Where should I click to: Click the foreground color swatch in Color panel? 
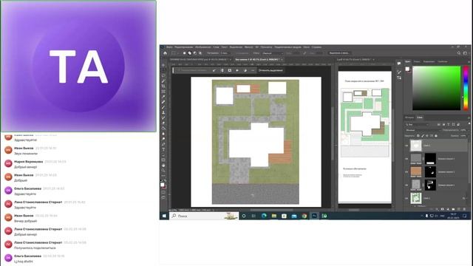tap(407, 69)
